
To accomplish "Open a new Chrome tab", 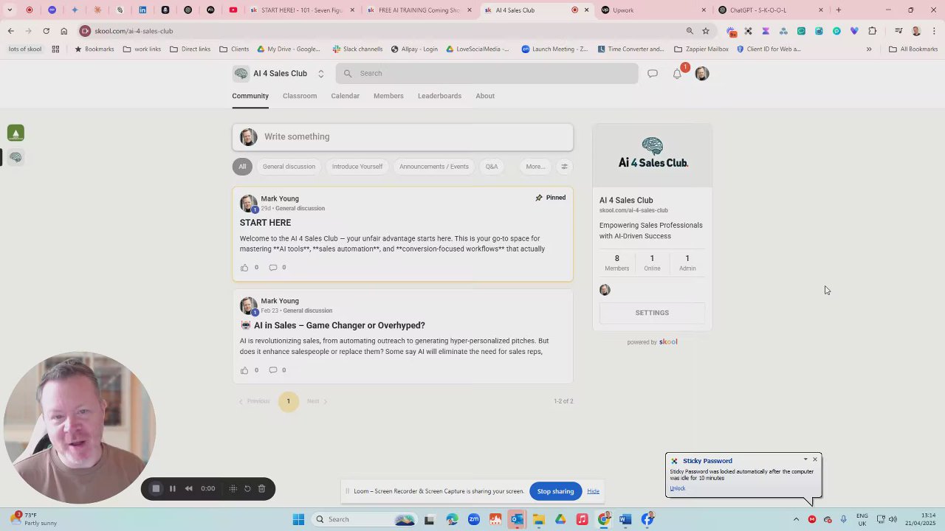I will 839,10.
